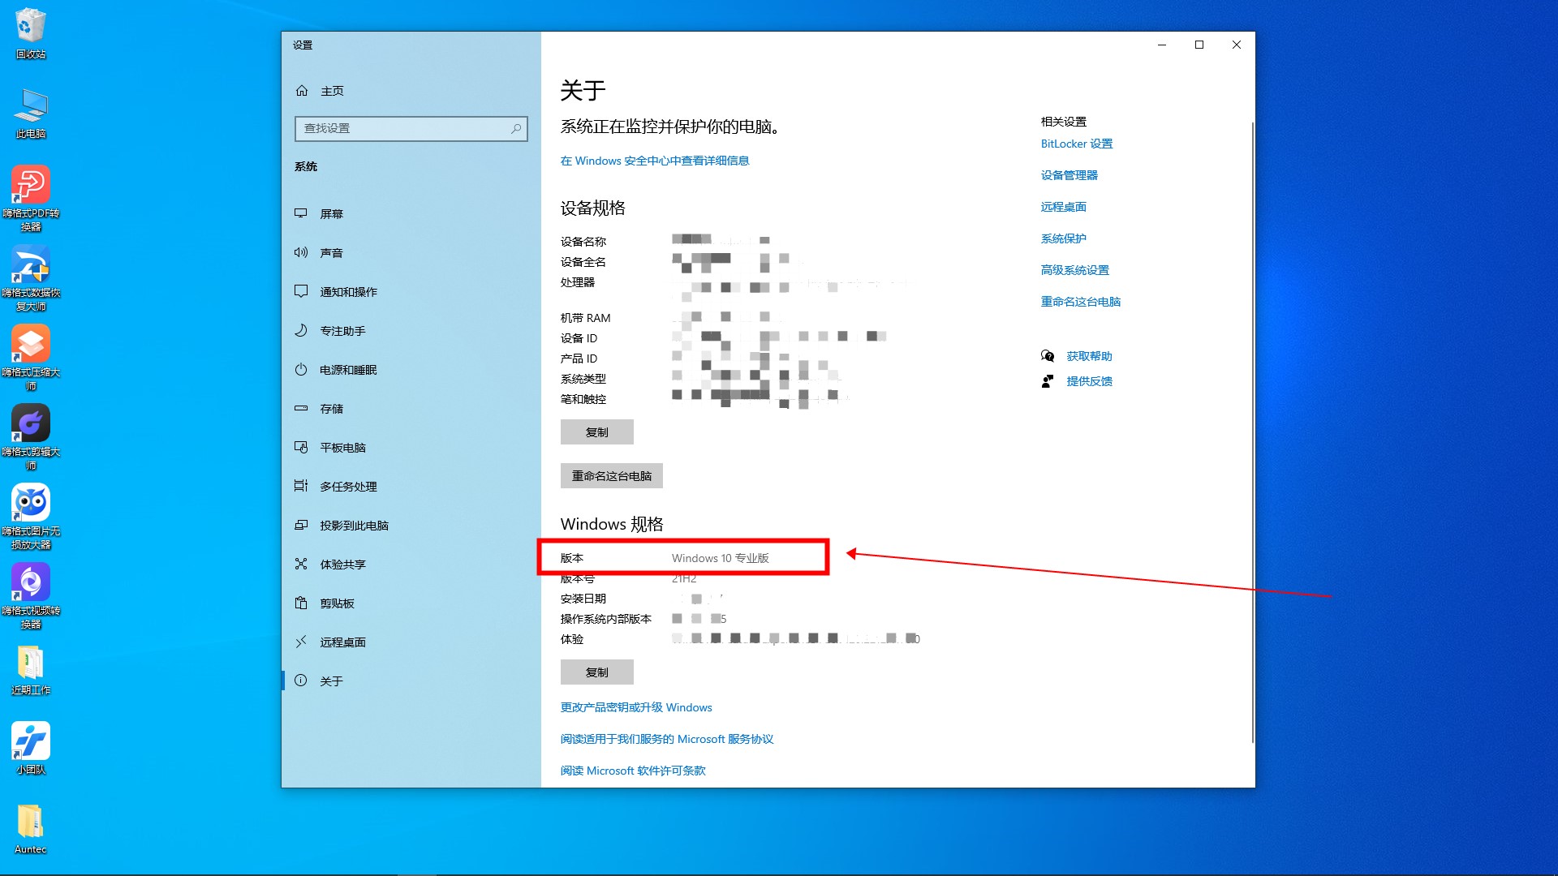Copy Windows specifications with lower 复制 button
This screenshot has height=876, width=1558.
(x=597, y=672)
